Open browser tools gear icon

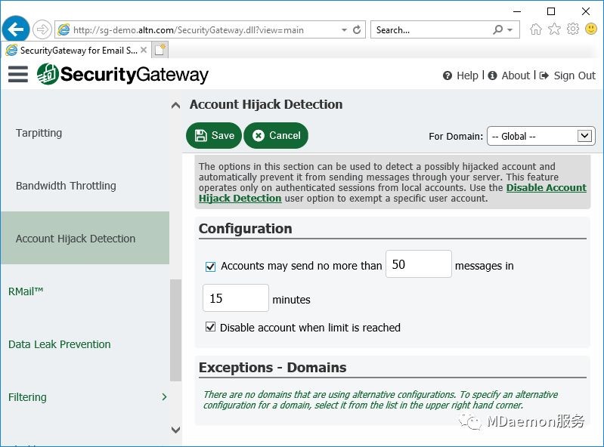(x=573, y=29)
